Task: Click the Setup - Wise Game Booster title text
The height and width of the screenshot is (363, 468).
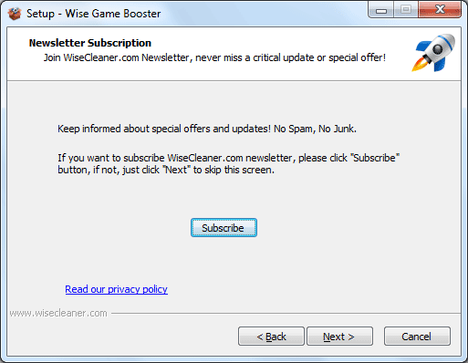Action: 94,14
